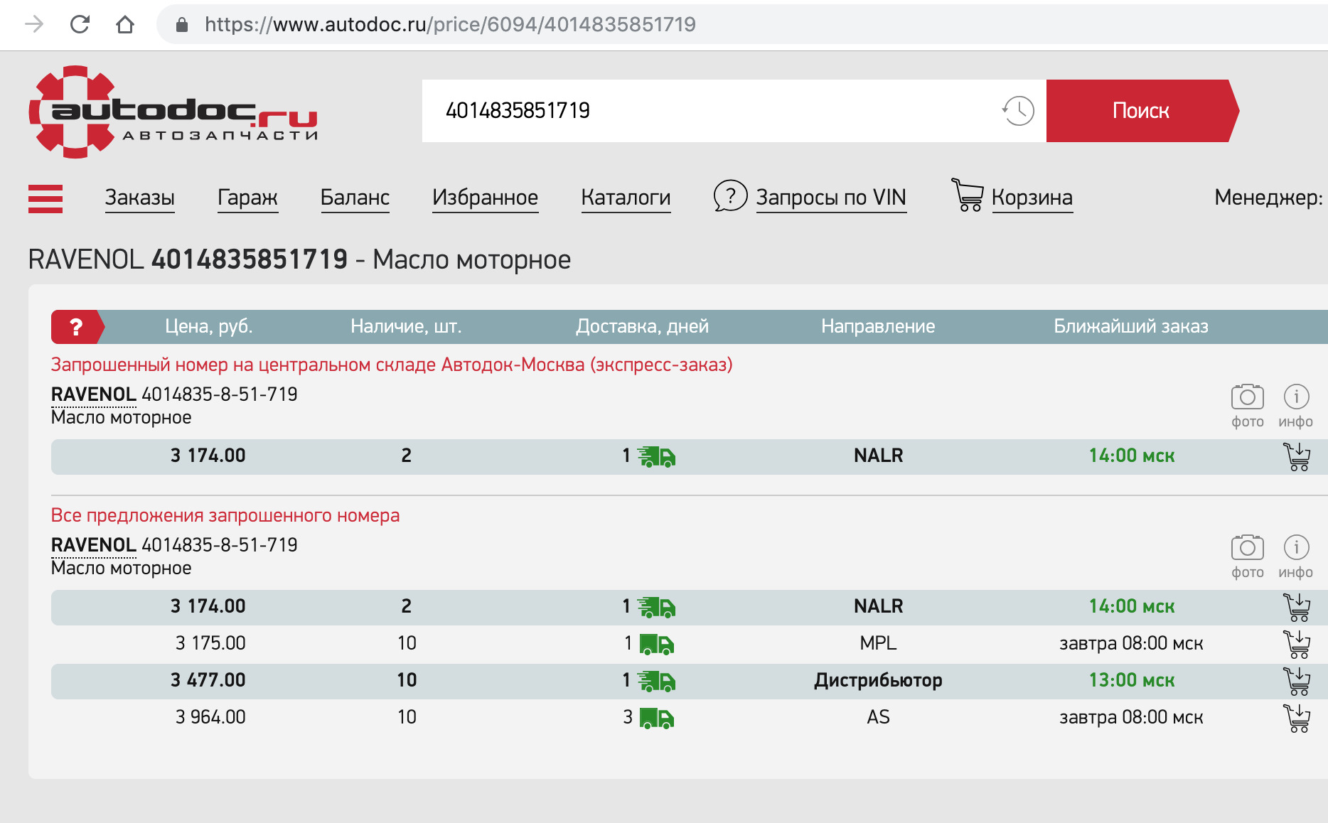1328x823 pixels.
Task: Add MPL 3 175.00 offer to cart
Action: pyautogui.click(x=1297, y=644)
